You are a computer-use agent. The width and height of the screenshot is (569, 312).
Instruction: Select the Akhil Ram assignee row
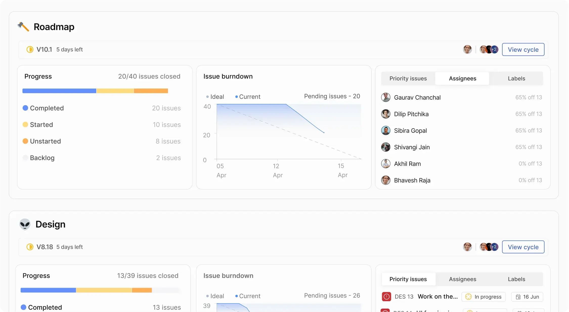(x=462, y=164)
